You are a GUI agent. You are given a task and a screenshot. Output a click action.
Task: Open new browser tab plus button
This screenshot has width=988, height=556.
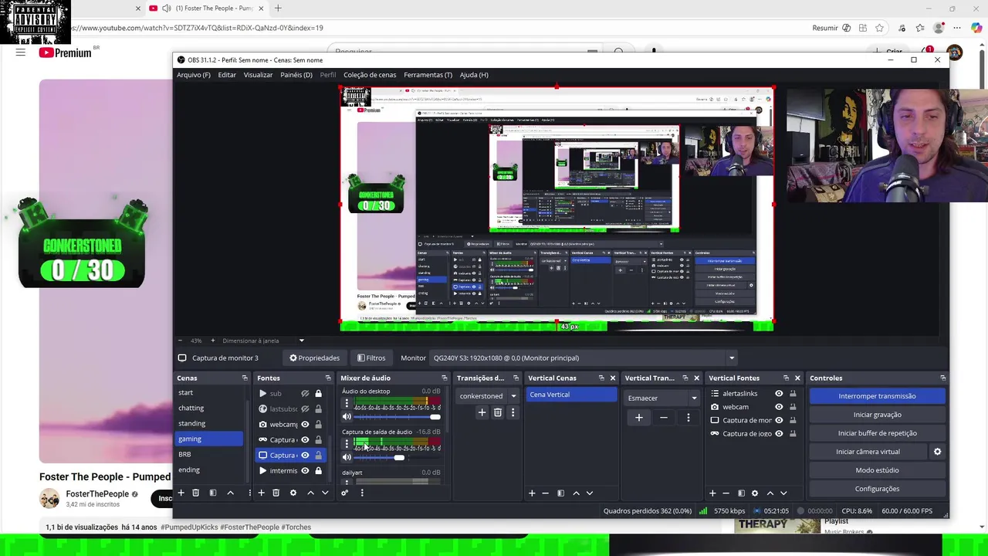pyautogui.click(x=278, y=8)
